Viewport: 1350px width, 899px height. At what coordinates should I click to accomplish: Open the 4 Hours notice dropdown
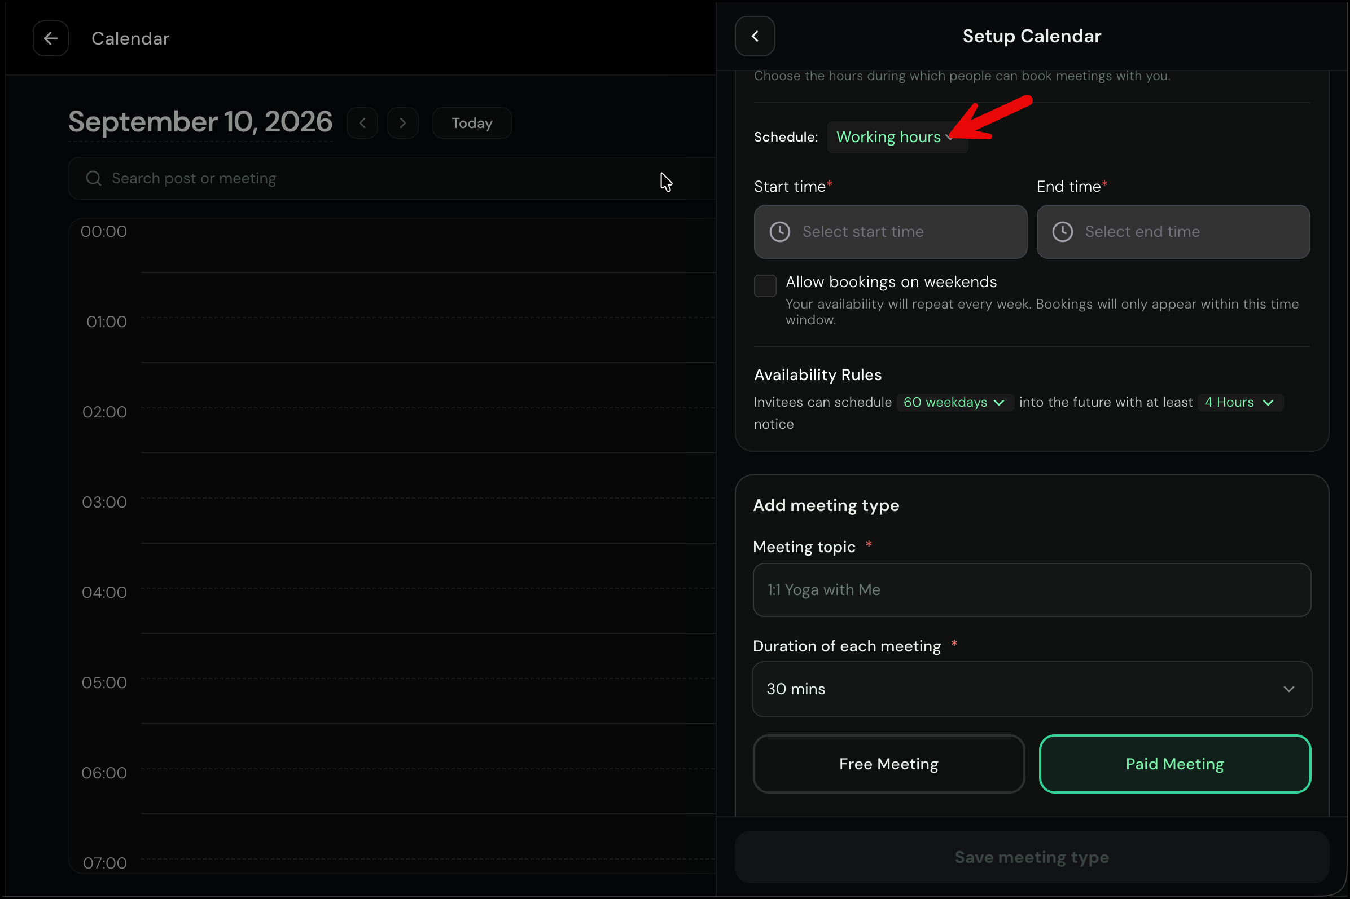pos(1240,403)
